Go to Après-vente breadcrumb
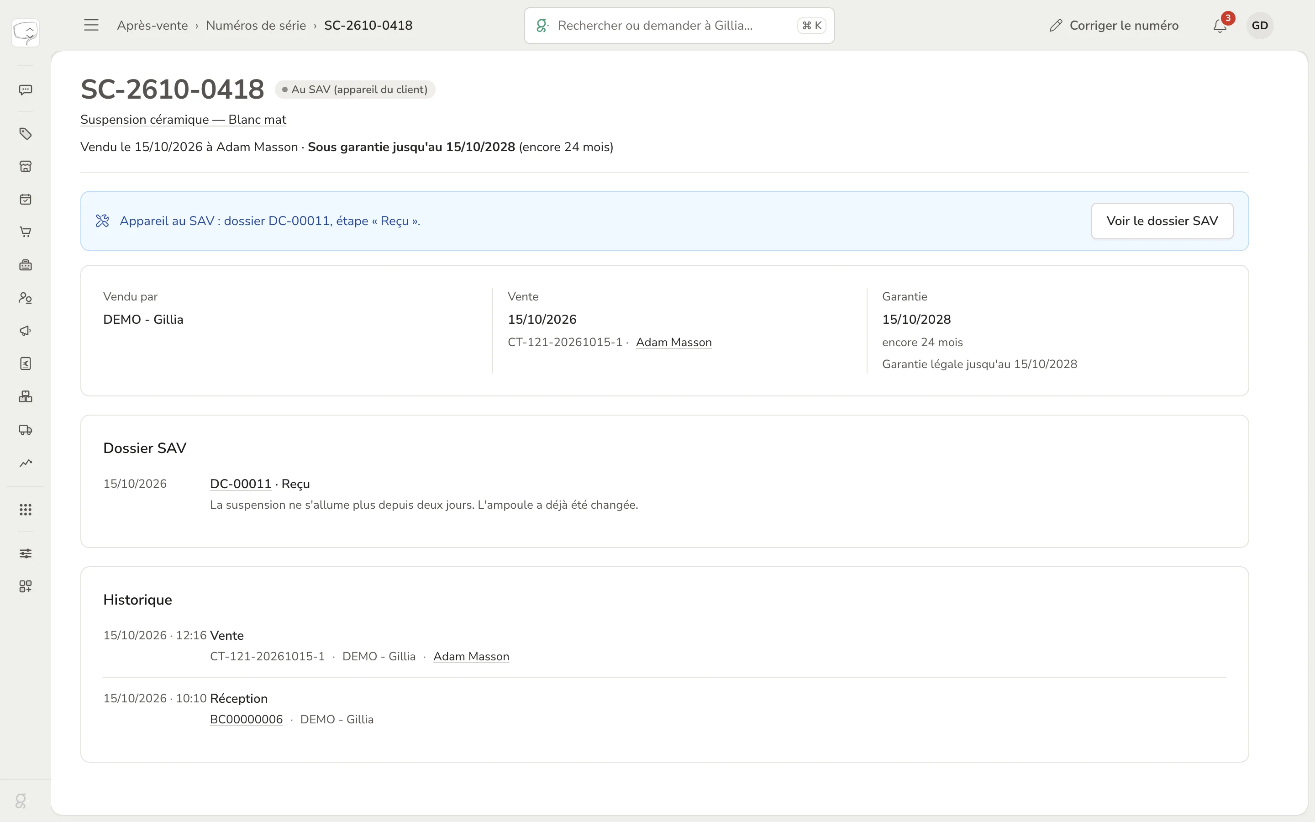The width and height of the screenshot is (1315, 822). (152, 26)
